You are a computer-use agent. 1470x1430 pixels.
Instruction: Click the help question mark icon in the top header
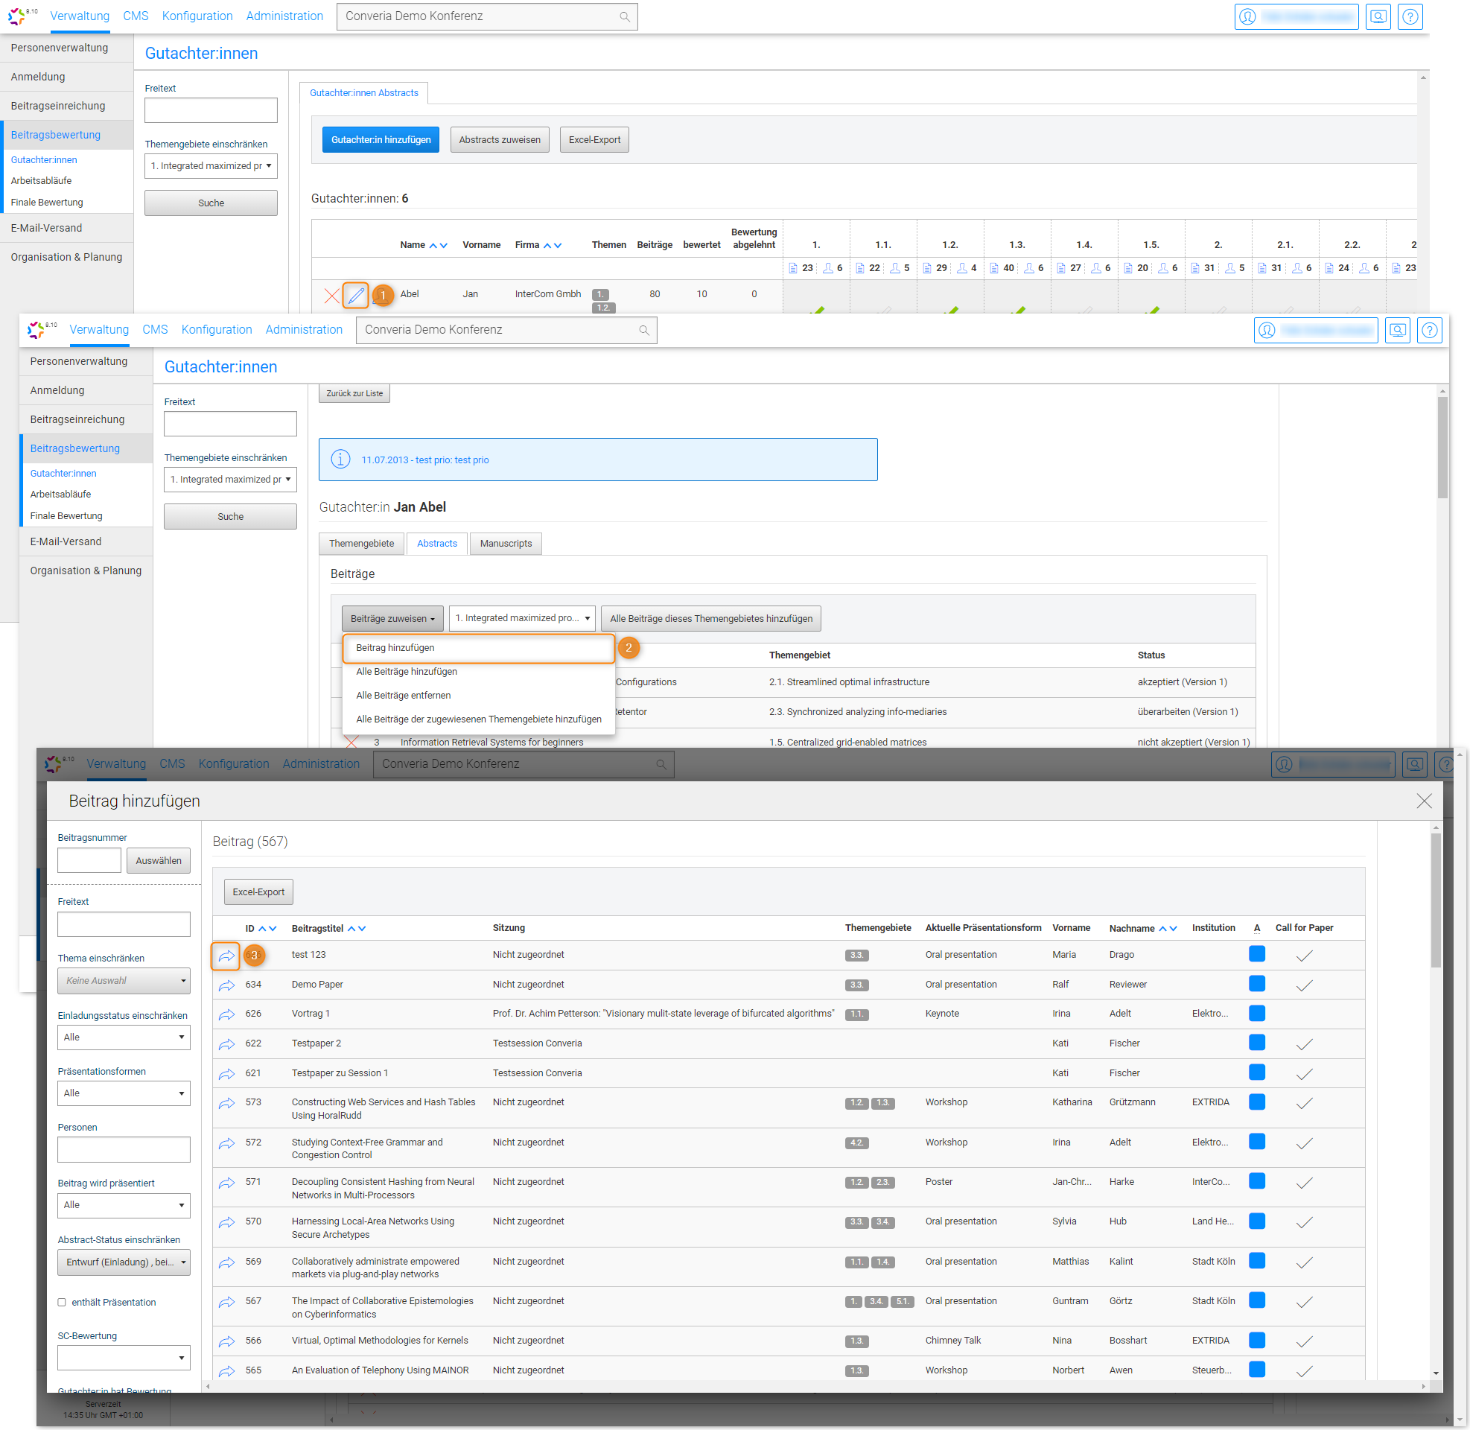tap(1410, 16)
